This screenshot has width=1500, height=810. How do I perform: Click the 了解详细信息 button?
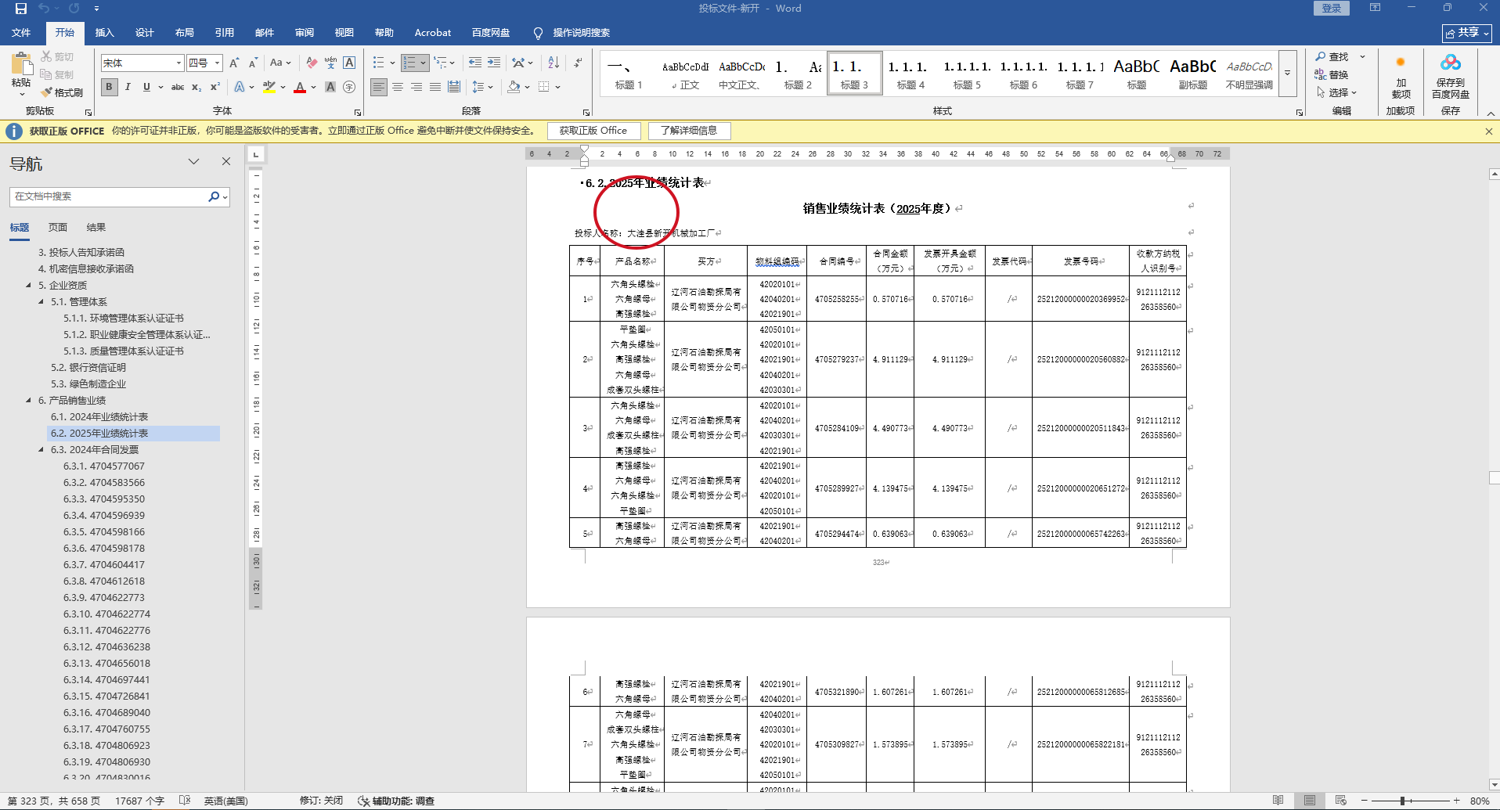click(688, 131)
